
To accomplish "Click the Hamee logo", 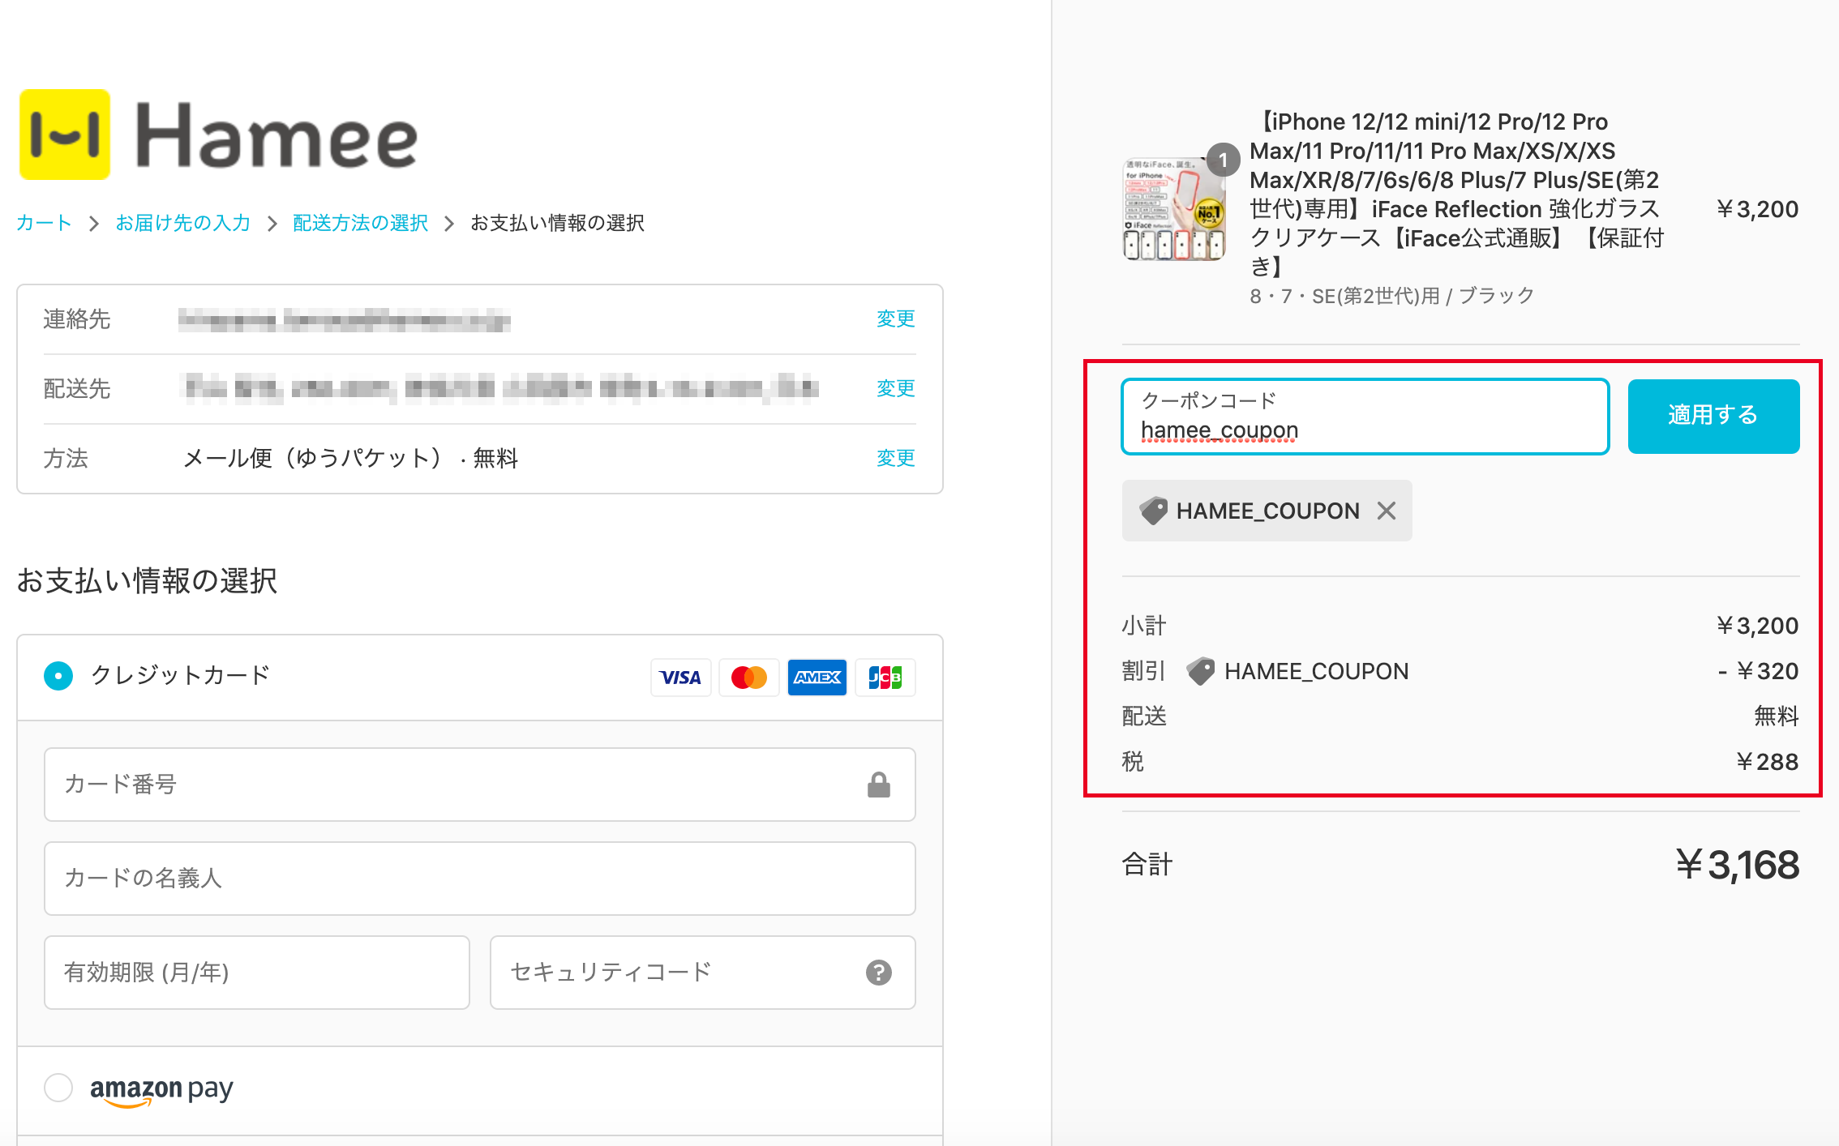I will point(218,135).
